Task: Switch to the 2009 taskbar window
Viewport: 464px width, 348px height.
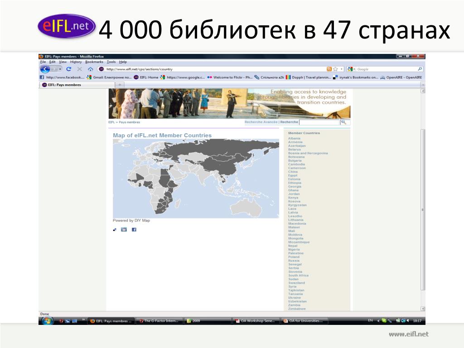Action: 208,321
